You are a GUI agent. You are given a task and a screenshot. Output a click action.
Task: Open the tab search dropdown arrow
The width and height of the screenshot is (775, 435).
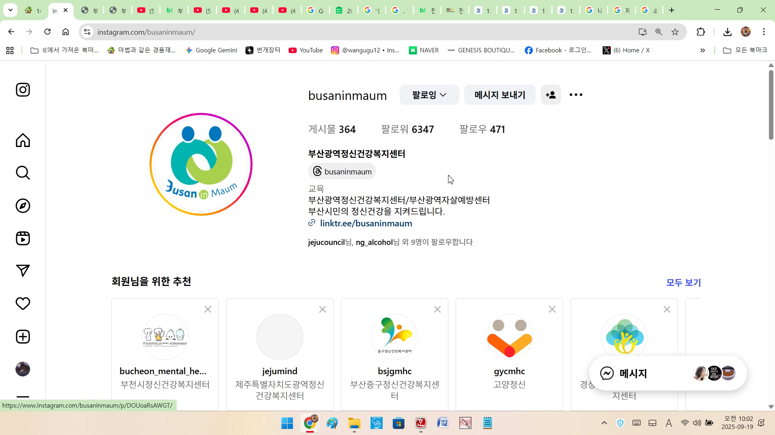10,10
